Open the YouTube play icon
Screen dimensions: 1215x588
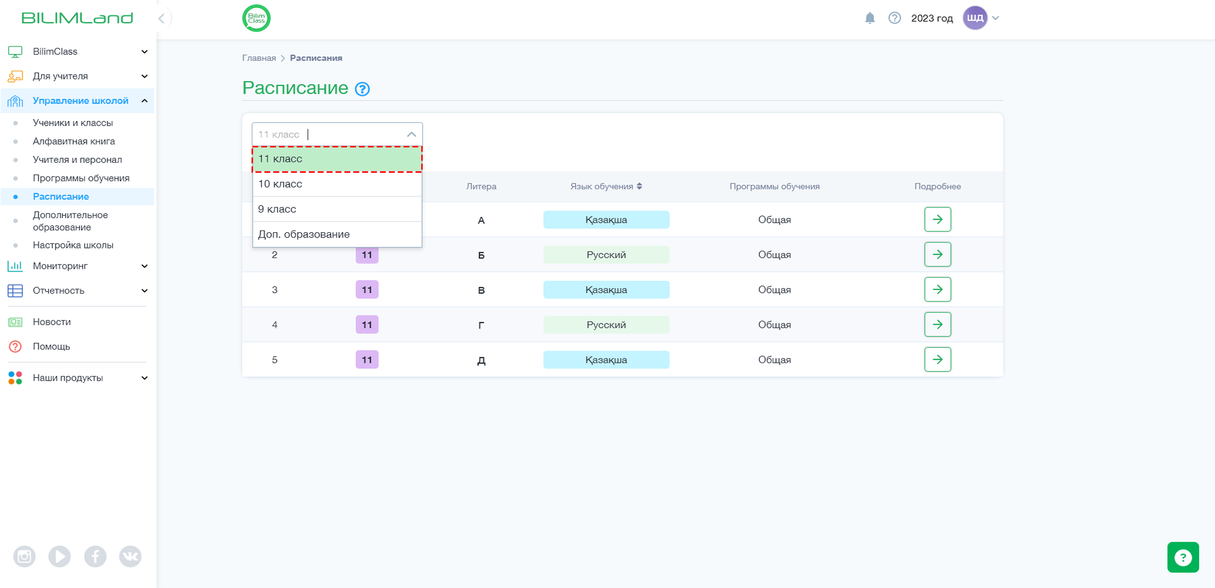point(59,556)
